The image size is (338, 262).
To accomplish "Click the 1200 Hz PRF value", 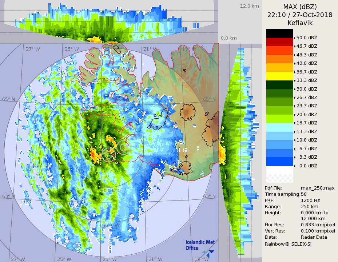I will [x=310, y=200].
